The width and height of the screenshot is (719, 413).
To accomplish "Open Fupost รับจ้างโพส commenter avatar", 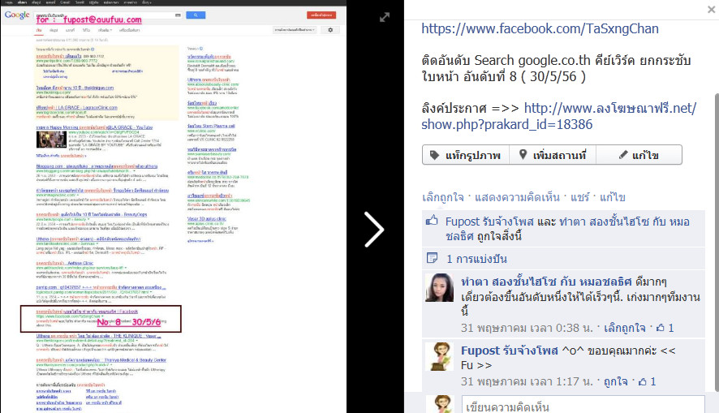I will (x=439, y=356).
